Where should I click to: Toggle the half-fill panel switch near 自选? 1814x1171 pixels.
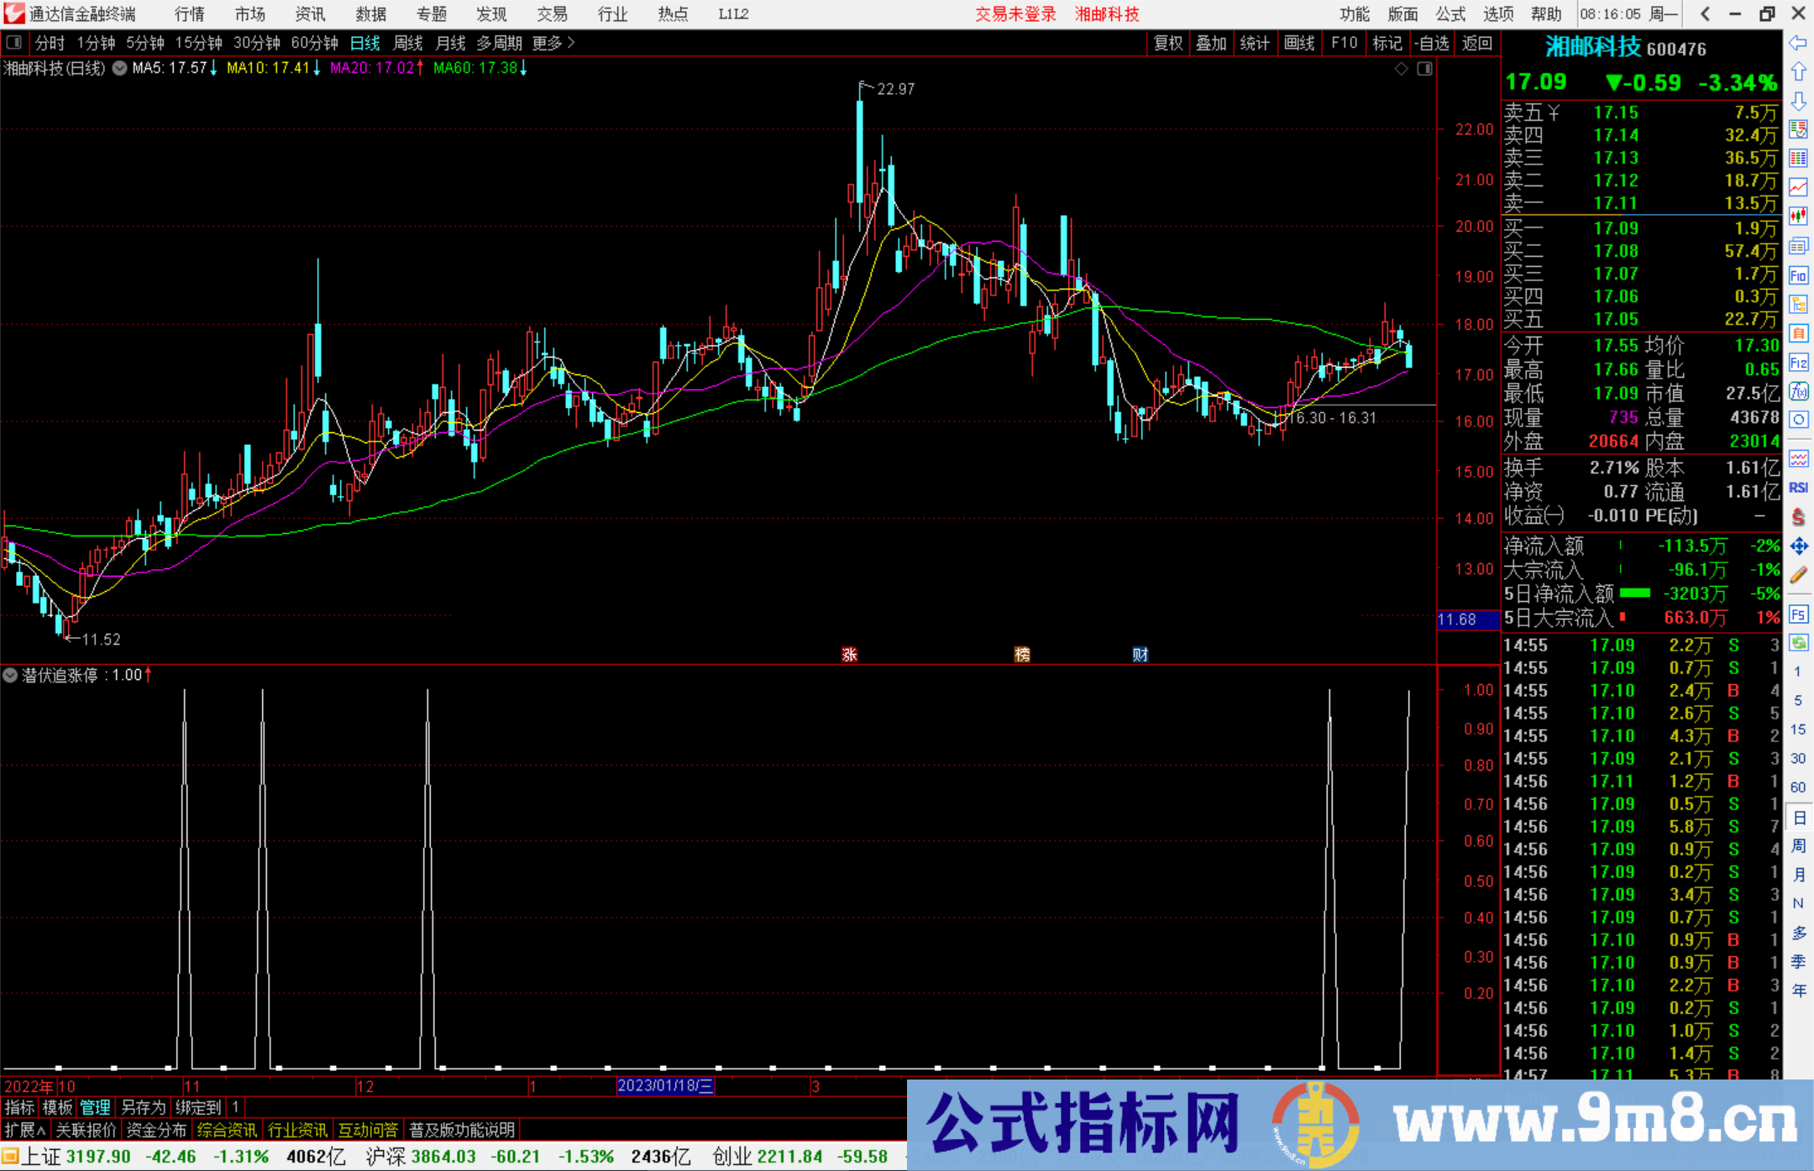click(1424, 69)
